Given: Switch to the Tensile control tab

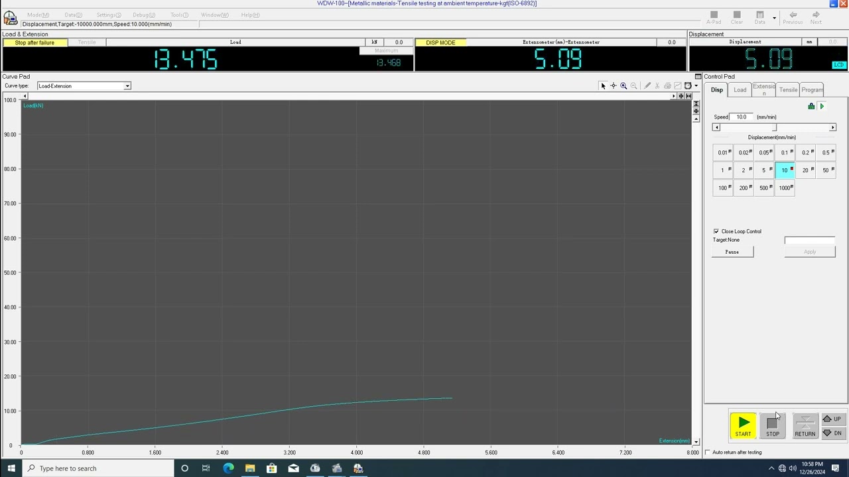Looking at the screenshot, I should pos(788,90).
